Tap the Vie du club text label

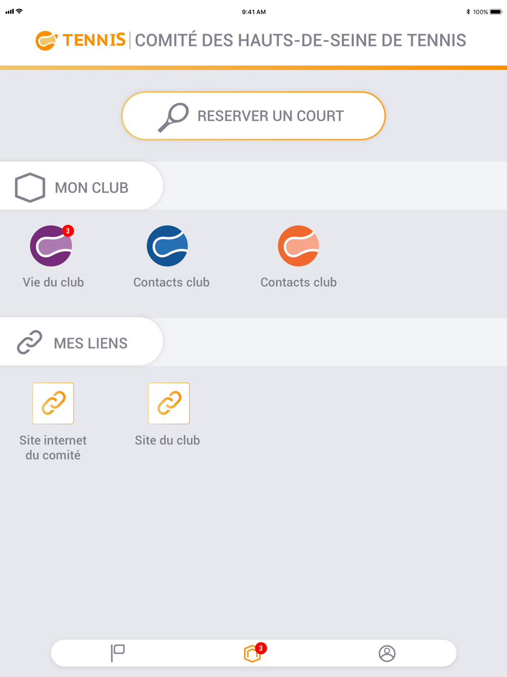(x=53, y=282)
